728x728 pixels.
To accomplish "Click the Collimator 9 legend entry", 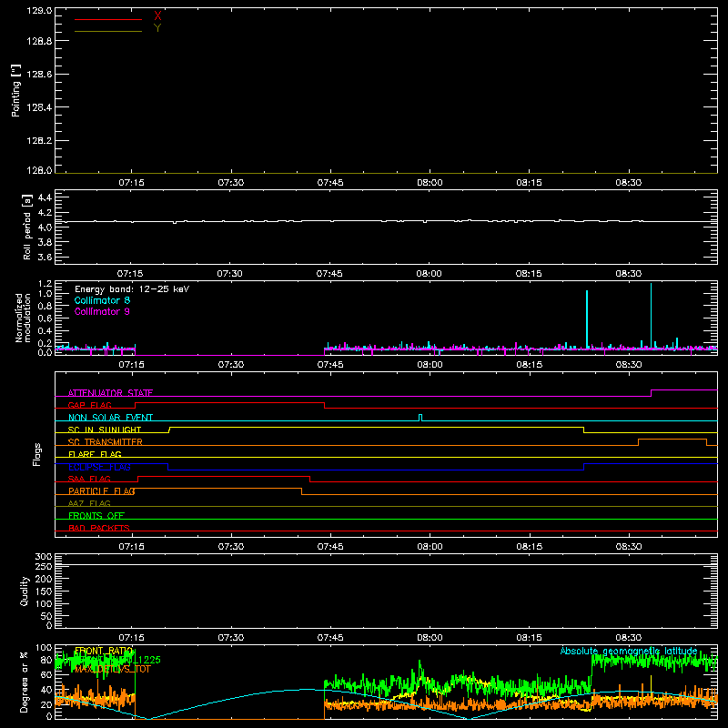I will click(x=102, y=311).
